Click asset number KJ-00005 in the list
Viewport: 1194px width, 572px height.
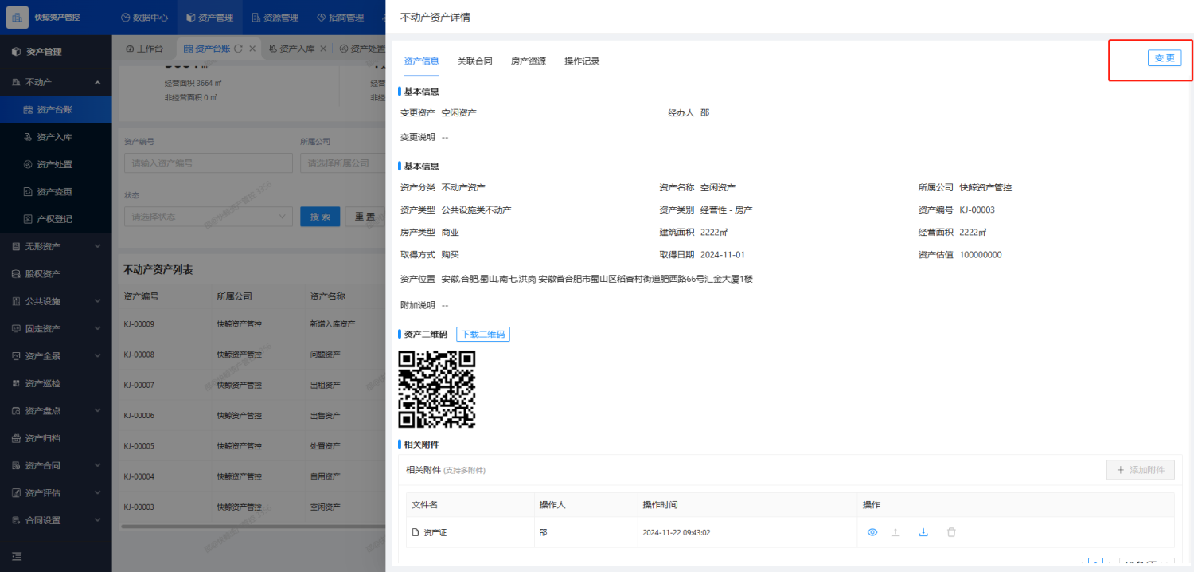point(139,446)
